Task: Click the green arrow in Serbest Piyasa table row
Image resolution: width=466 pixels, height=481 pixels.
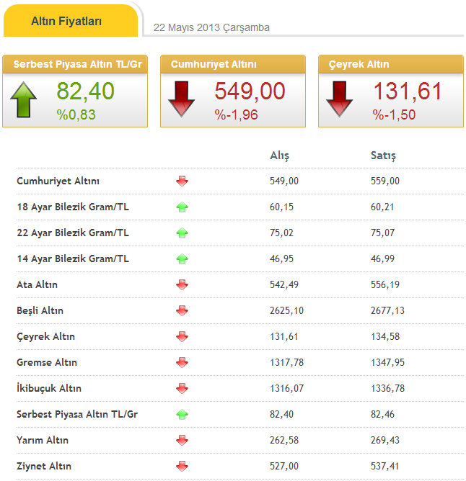Action: click(182, 415)
